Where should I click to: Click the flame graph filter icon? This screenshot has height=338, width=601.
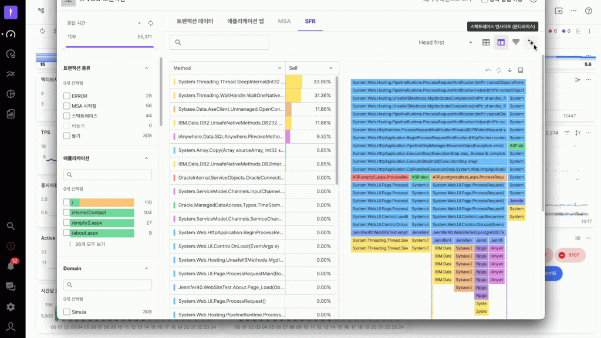516,42
